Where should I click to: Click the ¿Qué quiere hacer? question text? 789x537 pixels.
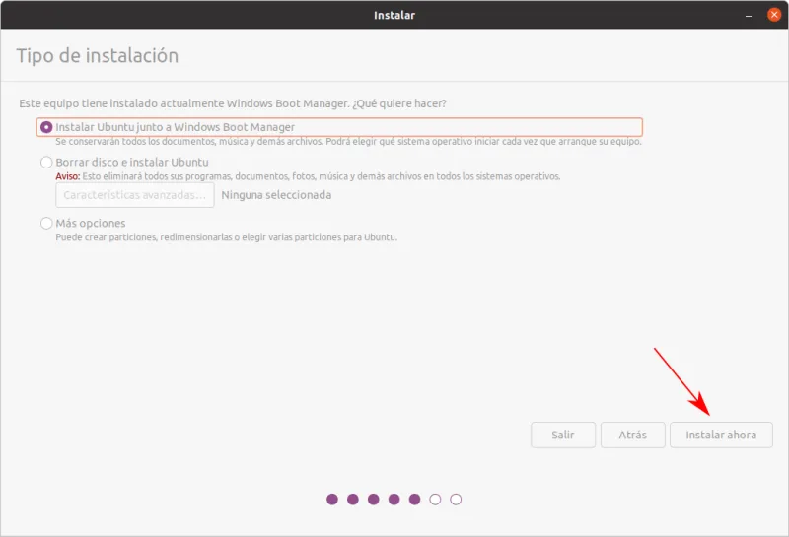399,103
